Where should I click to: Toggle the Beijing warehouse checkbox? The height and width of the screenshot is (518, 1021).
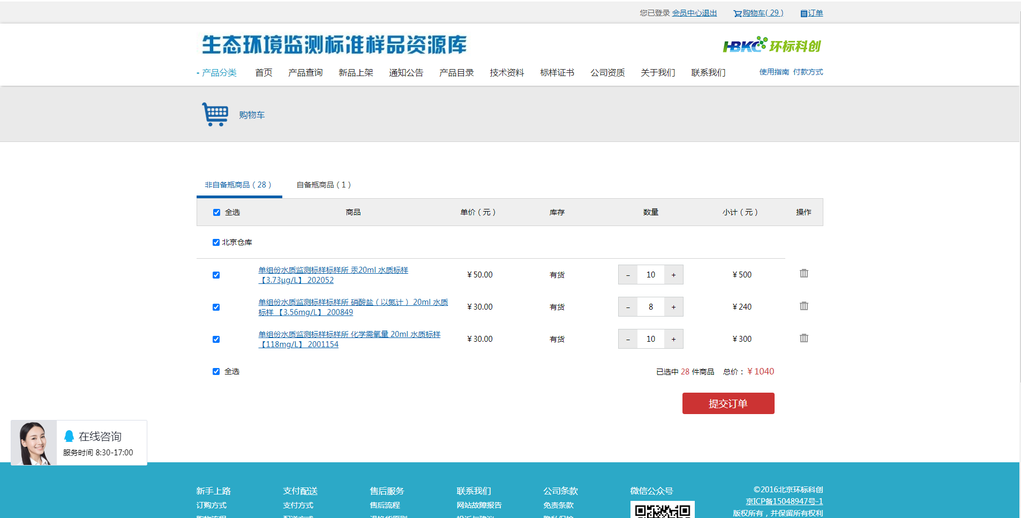click(x=216, y=243)
